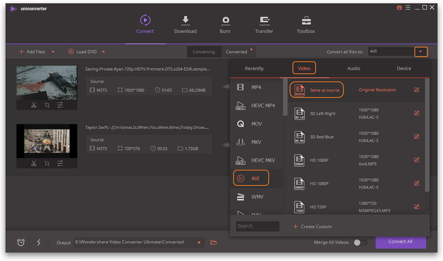Click the Convert all files to AVI field

click(391, 51)
